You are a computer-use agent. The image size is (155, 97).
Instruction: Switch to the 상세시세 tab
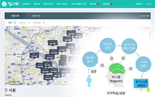36,16
